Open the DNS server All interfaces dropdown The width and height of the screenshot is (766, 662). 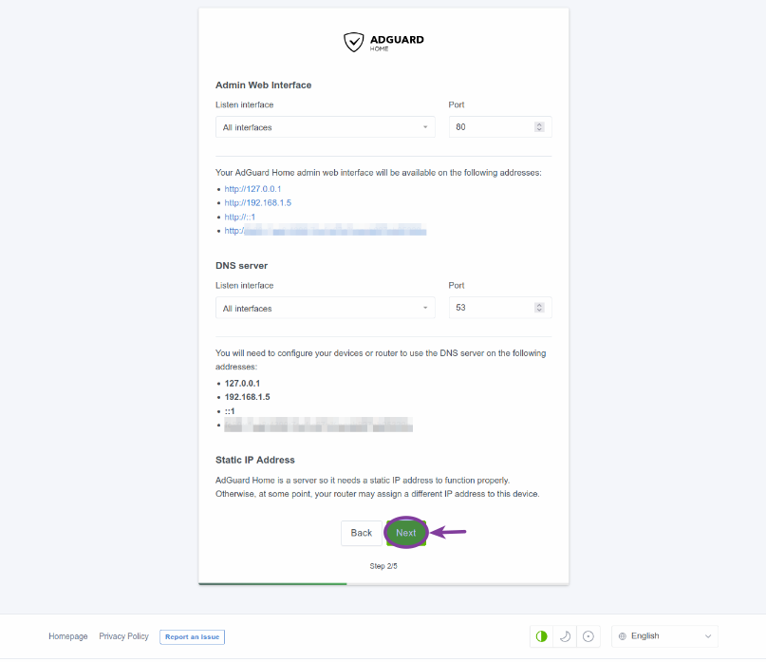pos(325,307)
